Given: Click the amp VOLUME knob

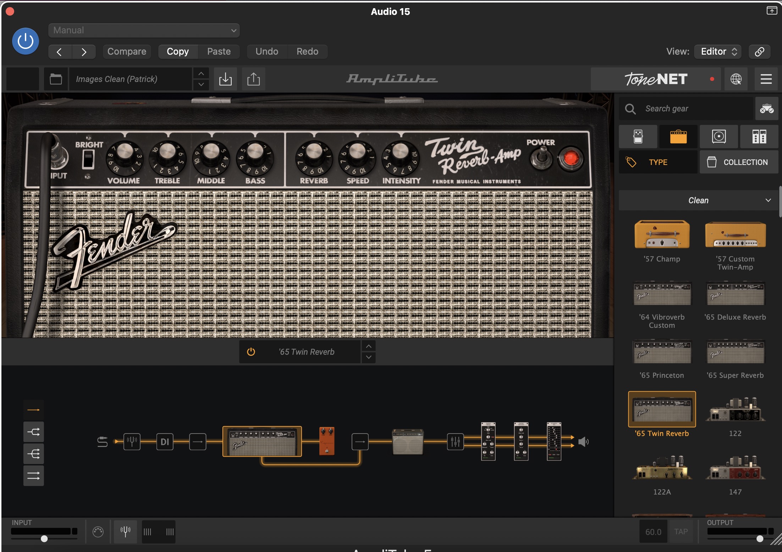Looking at the screenshot, I should pos(125,159).
